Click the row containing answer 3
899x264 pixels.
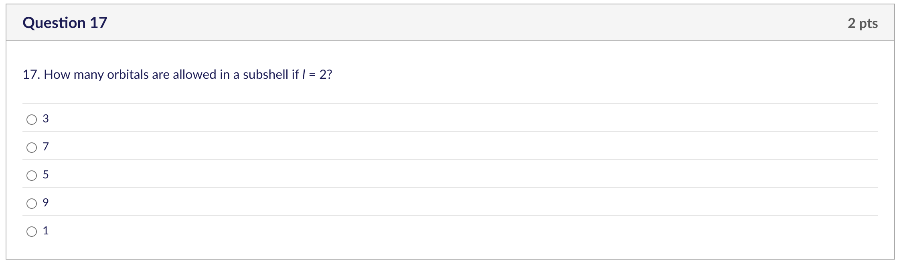[x=241, y=118]
